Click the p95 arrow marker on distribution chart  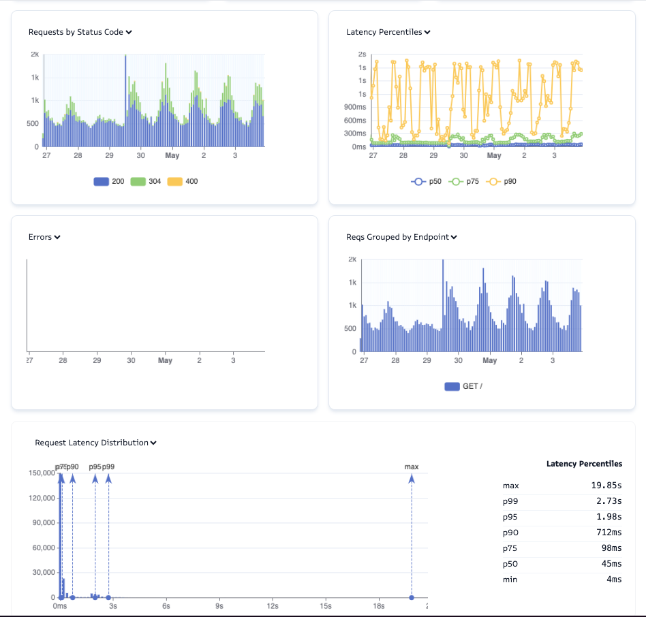95,477
